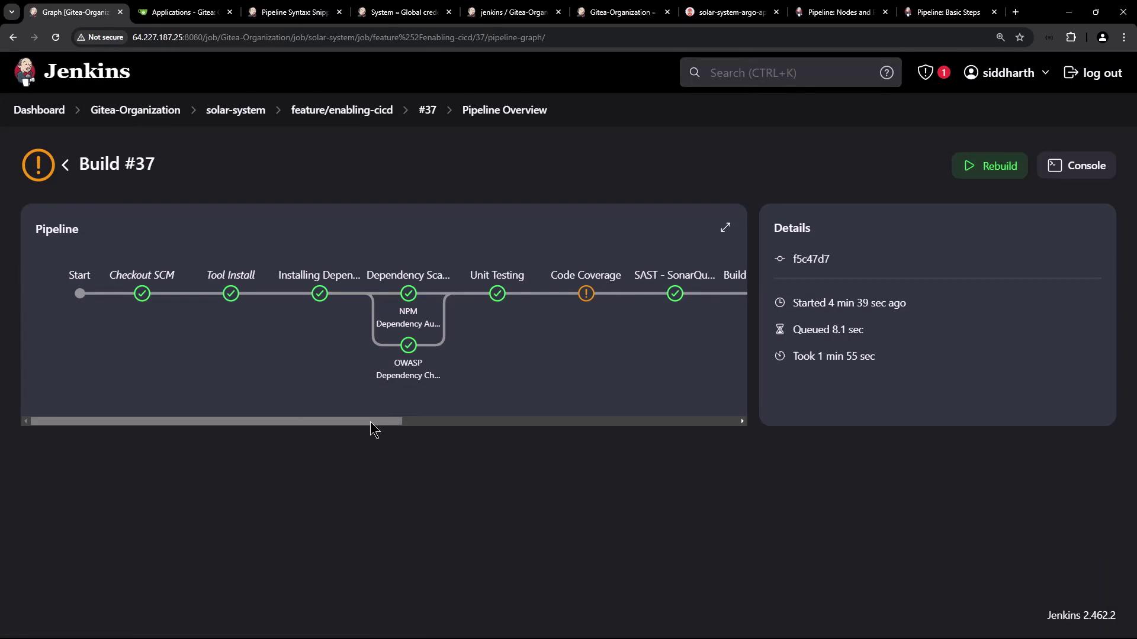
Task: Expand the pipeline graph to fullscreen
Action: pos(725,228)
